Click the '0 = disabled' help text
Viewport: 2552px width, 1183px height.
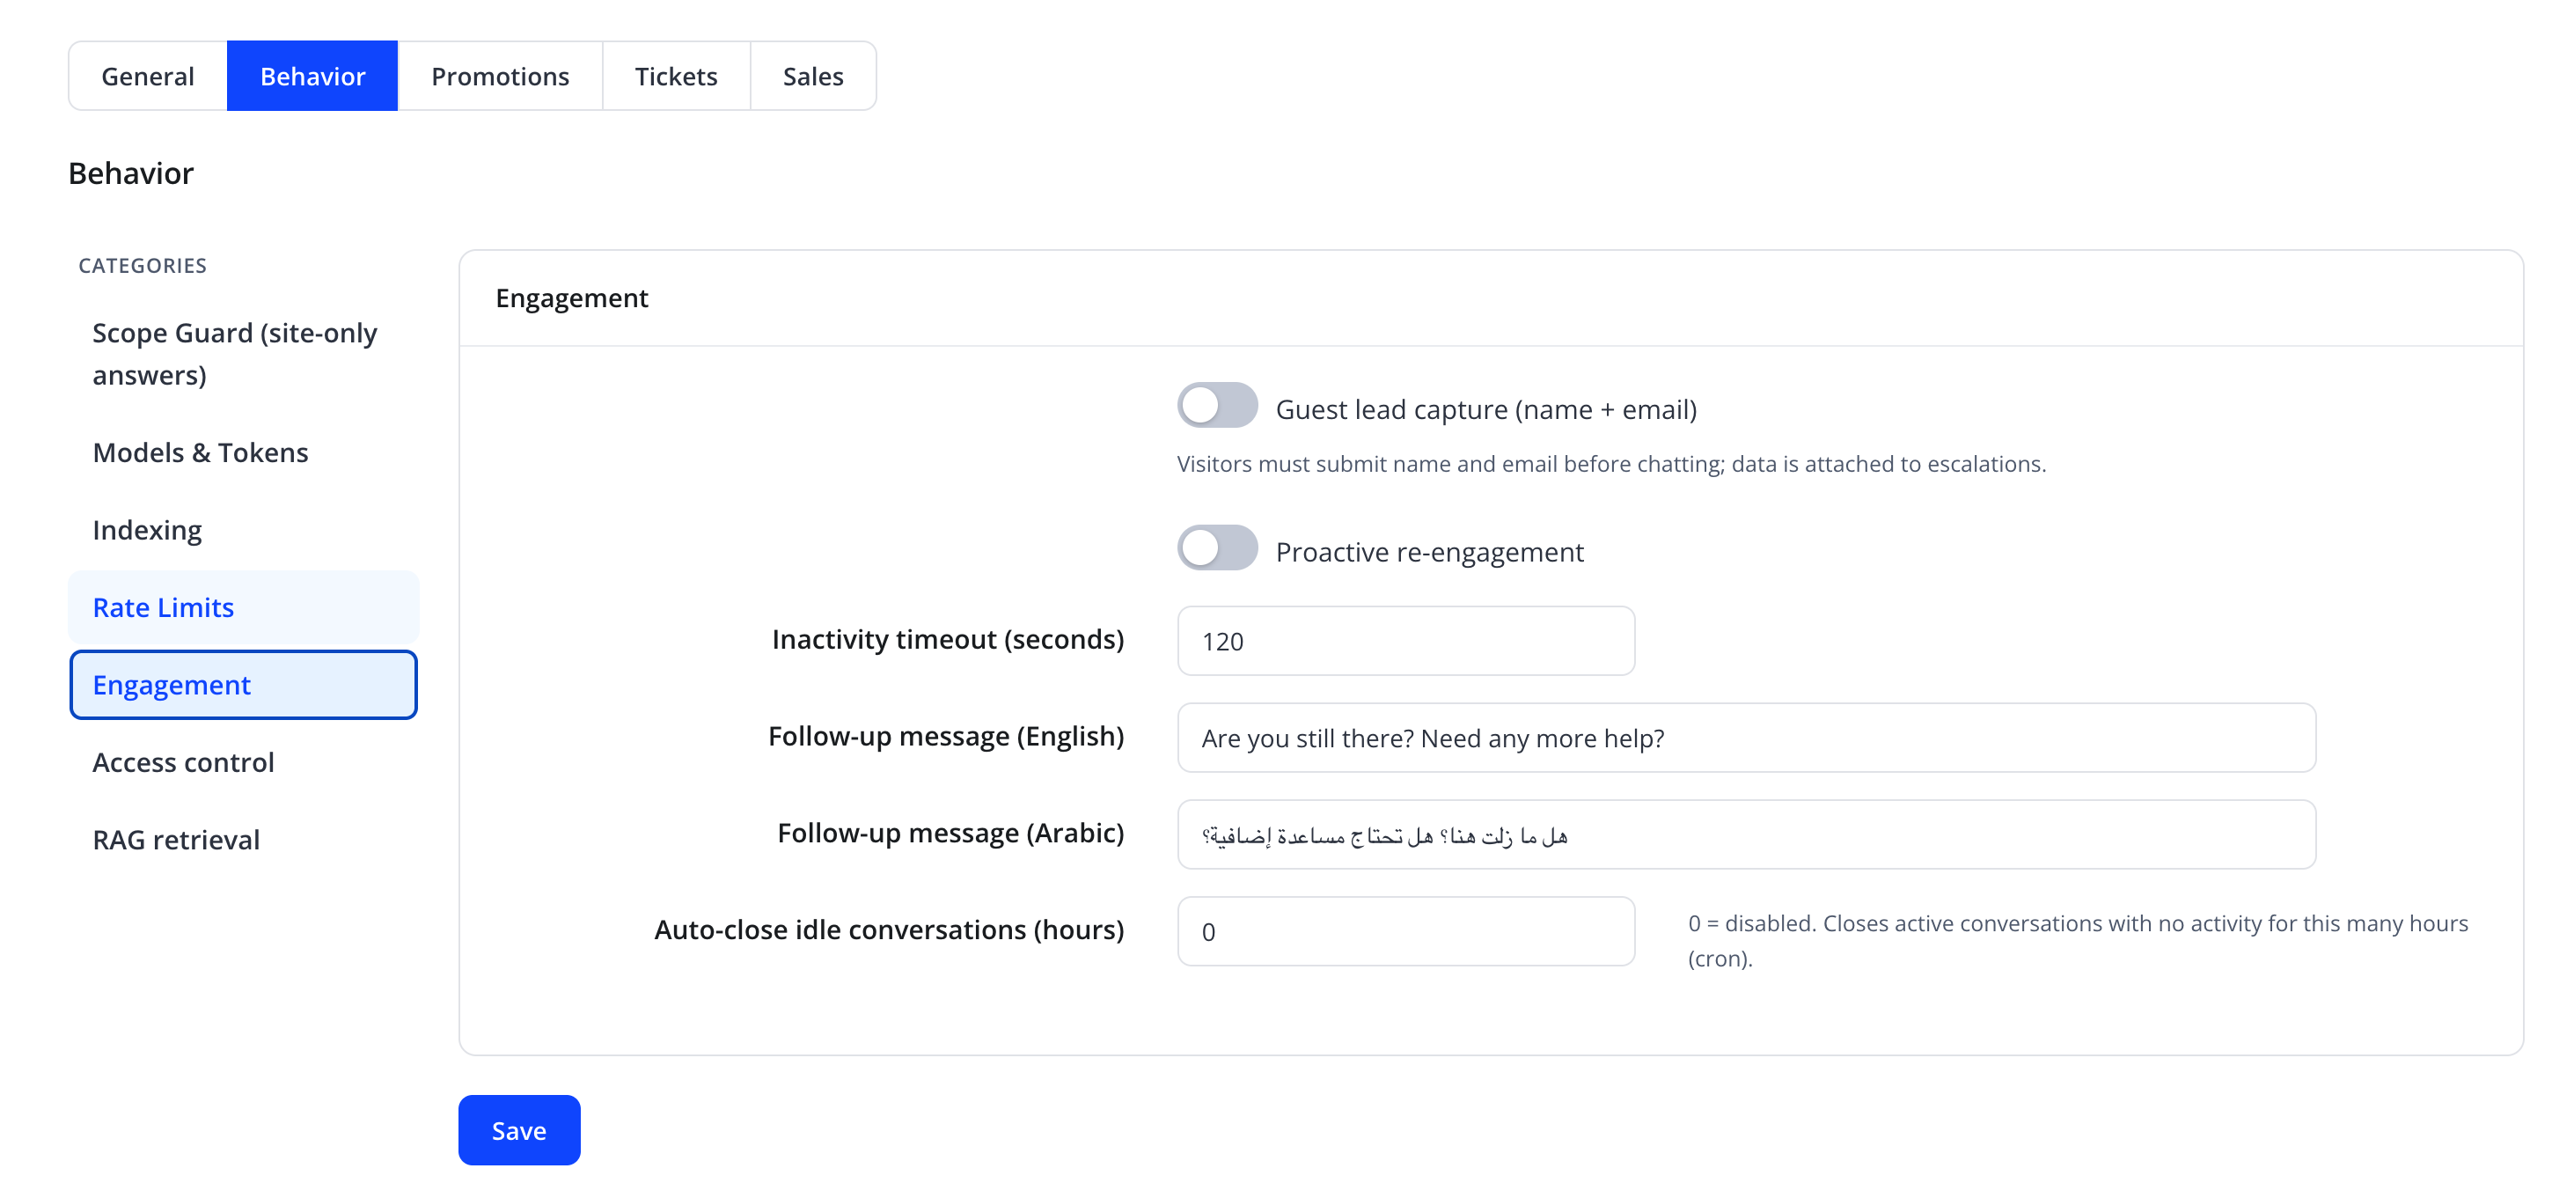coord(2078,941)
